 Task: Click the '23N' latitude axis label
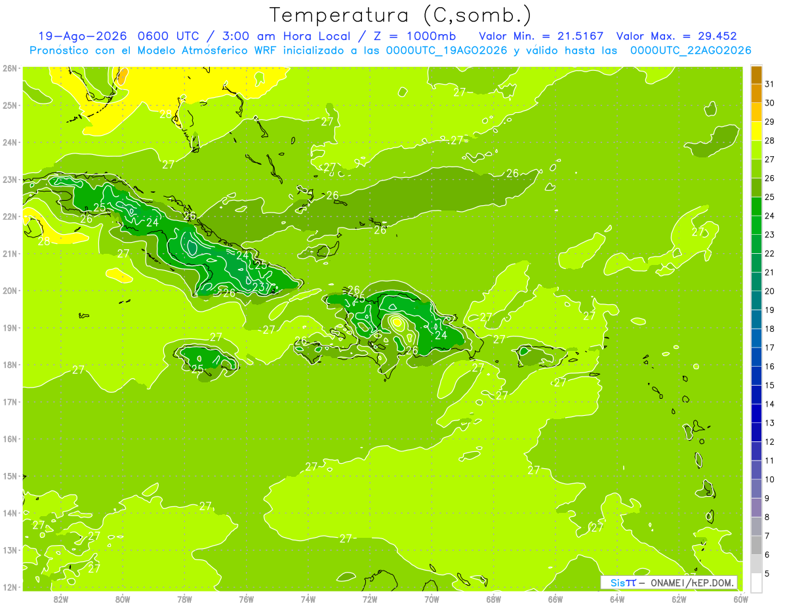pos(9,180)
